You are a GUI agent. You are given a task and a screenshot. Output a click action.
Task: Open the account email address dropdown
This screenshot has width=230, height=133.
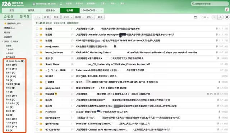[x=46, y=4]
